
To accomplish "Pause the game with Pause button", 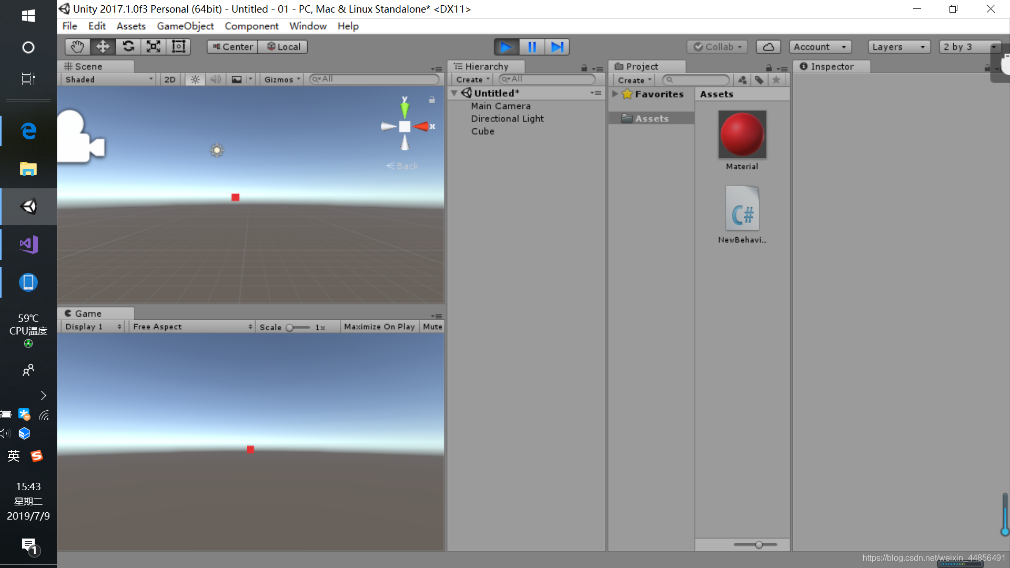I will pos(532,47).
